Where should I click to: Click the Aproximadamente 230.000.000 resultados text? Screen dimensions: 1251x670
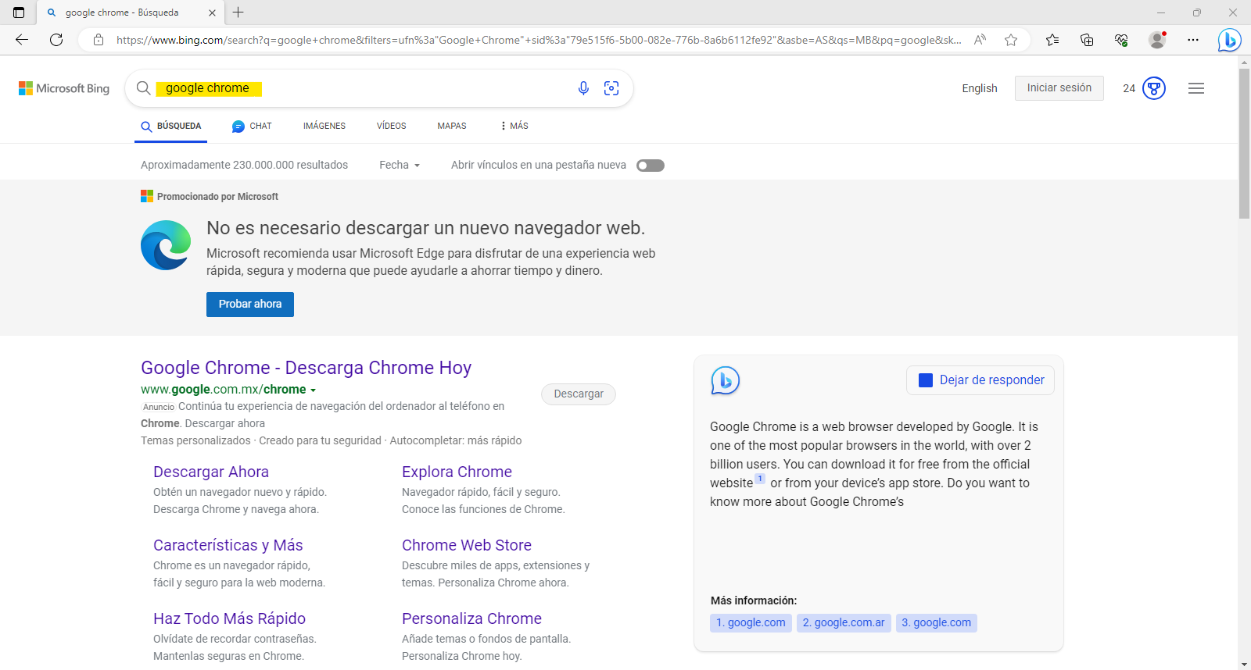(244, 165)
